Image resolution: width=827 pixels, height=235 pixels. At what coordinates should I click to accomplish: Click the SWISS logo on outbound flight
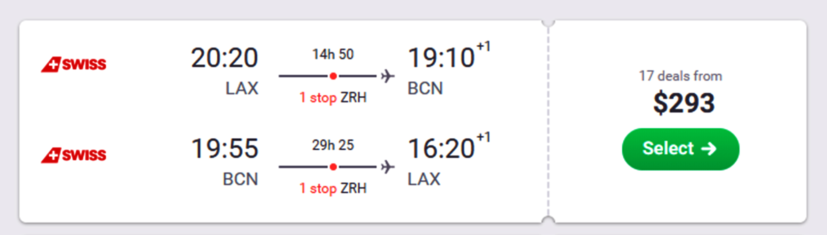[x=74, y=64]
